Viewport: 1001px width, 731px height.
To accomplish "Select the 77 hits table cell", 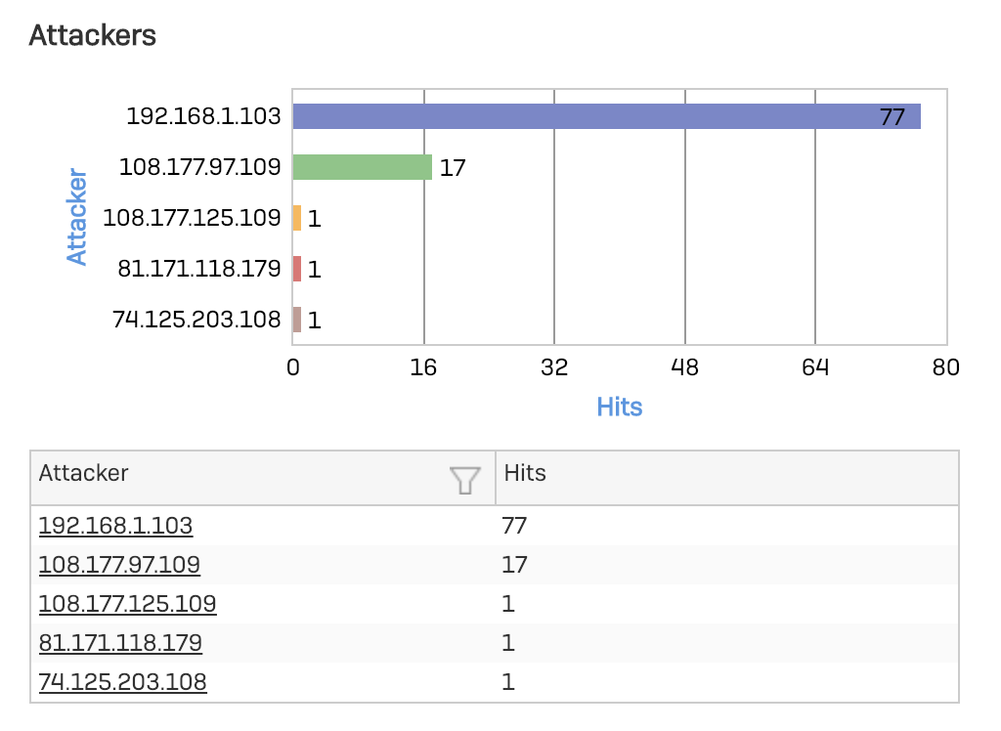I will click(514, 526).
